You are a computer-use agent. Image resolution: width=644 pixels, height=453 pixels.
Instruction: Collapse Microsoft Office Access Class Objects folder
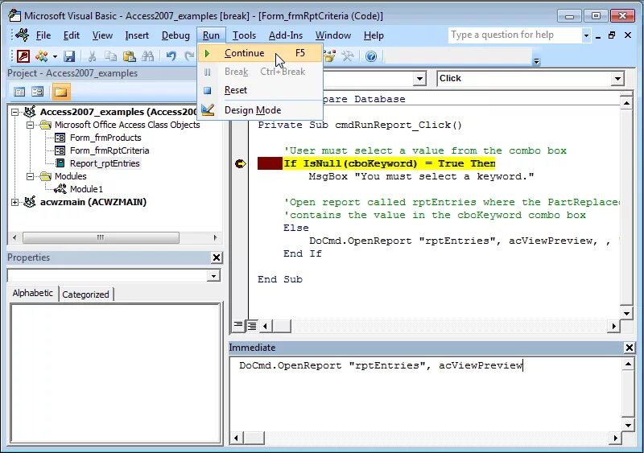[x=30, y=125]
